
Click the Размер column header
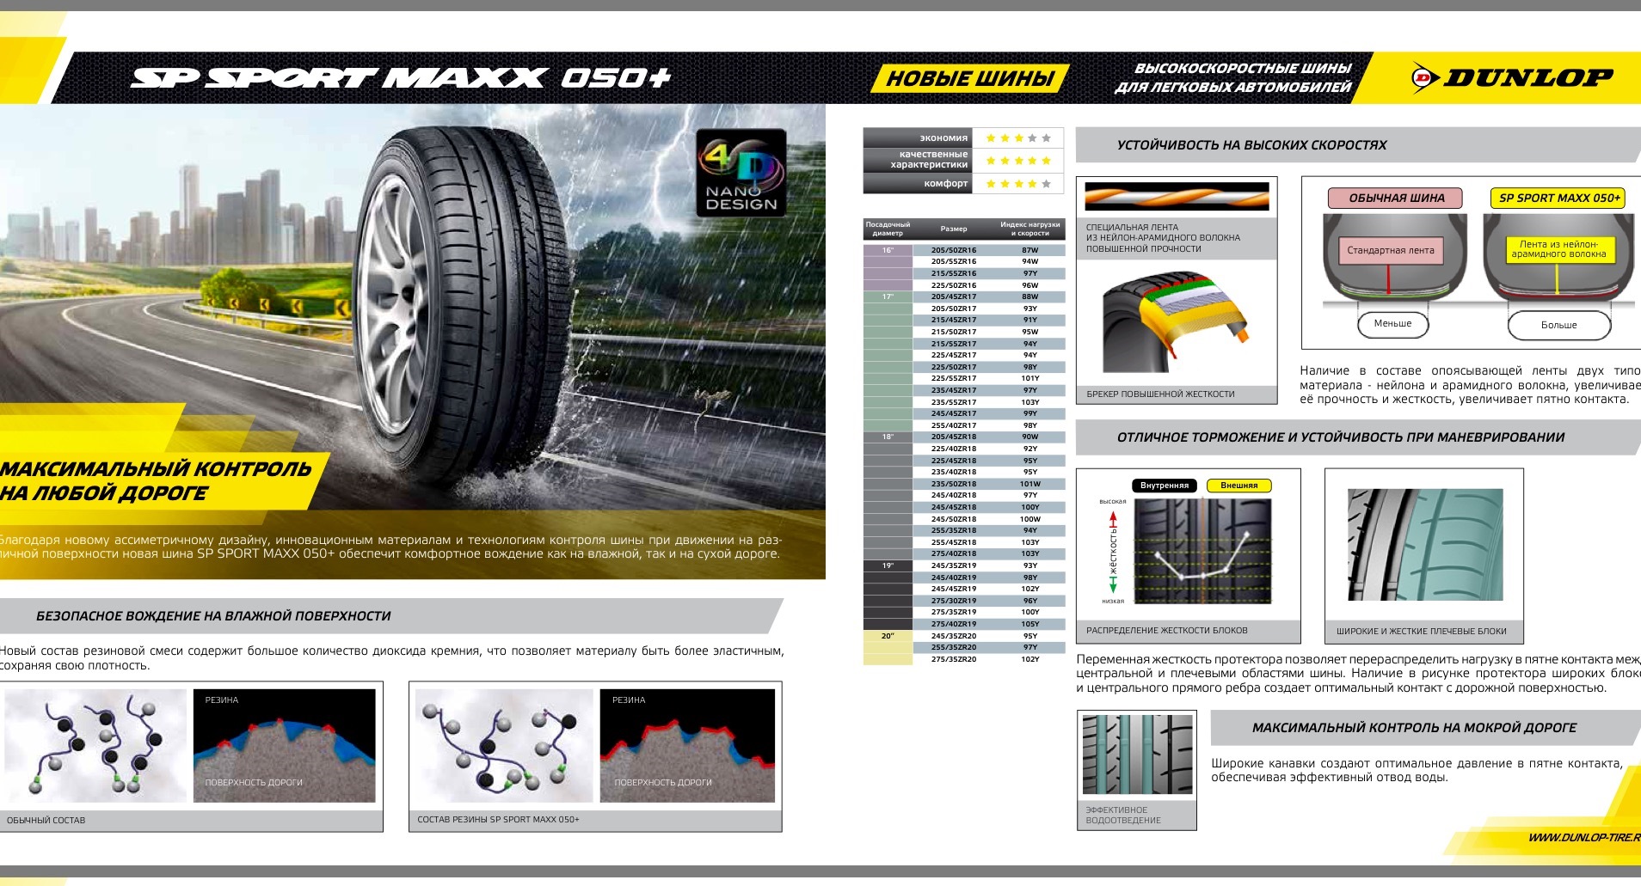point(953,229)
